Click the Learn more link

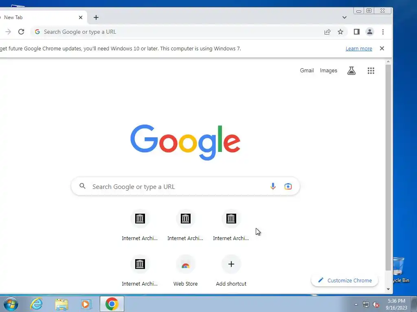pyautogui.click(x=359, y=49)
